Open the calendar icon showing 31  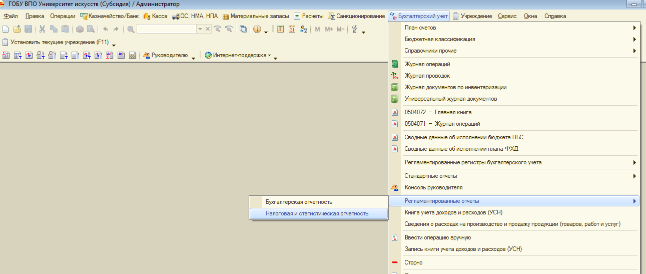click(x=292, y=29)
